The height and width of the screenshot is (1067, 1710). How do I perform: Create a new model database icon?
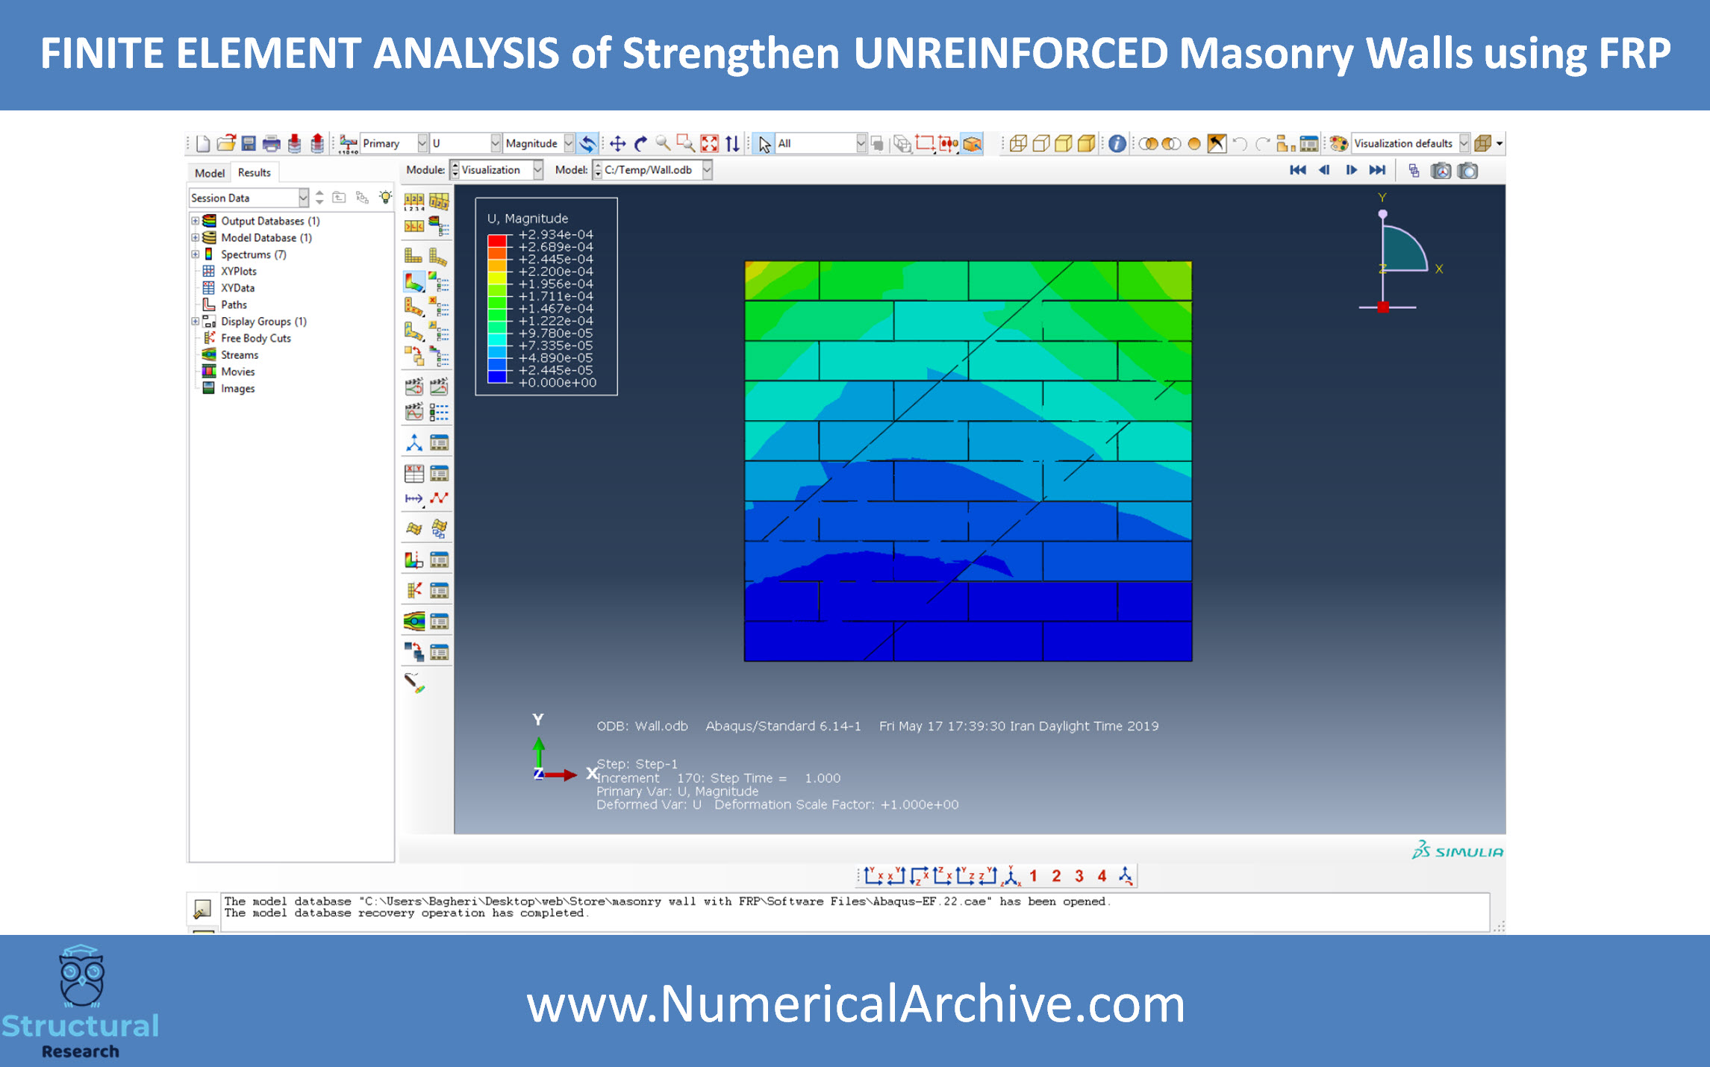[203, 143]
